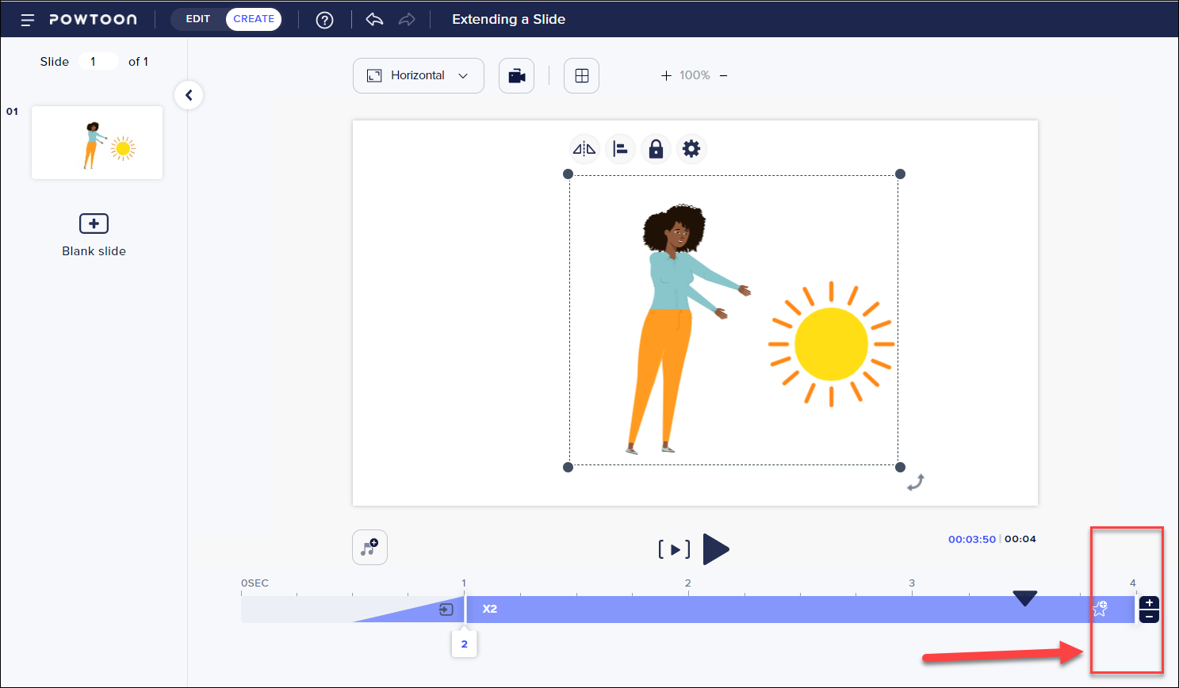The height and width of the screenshot is (688, 1179).
Task: Toggle the grid overlay button
Action: tap(581, 76)
